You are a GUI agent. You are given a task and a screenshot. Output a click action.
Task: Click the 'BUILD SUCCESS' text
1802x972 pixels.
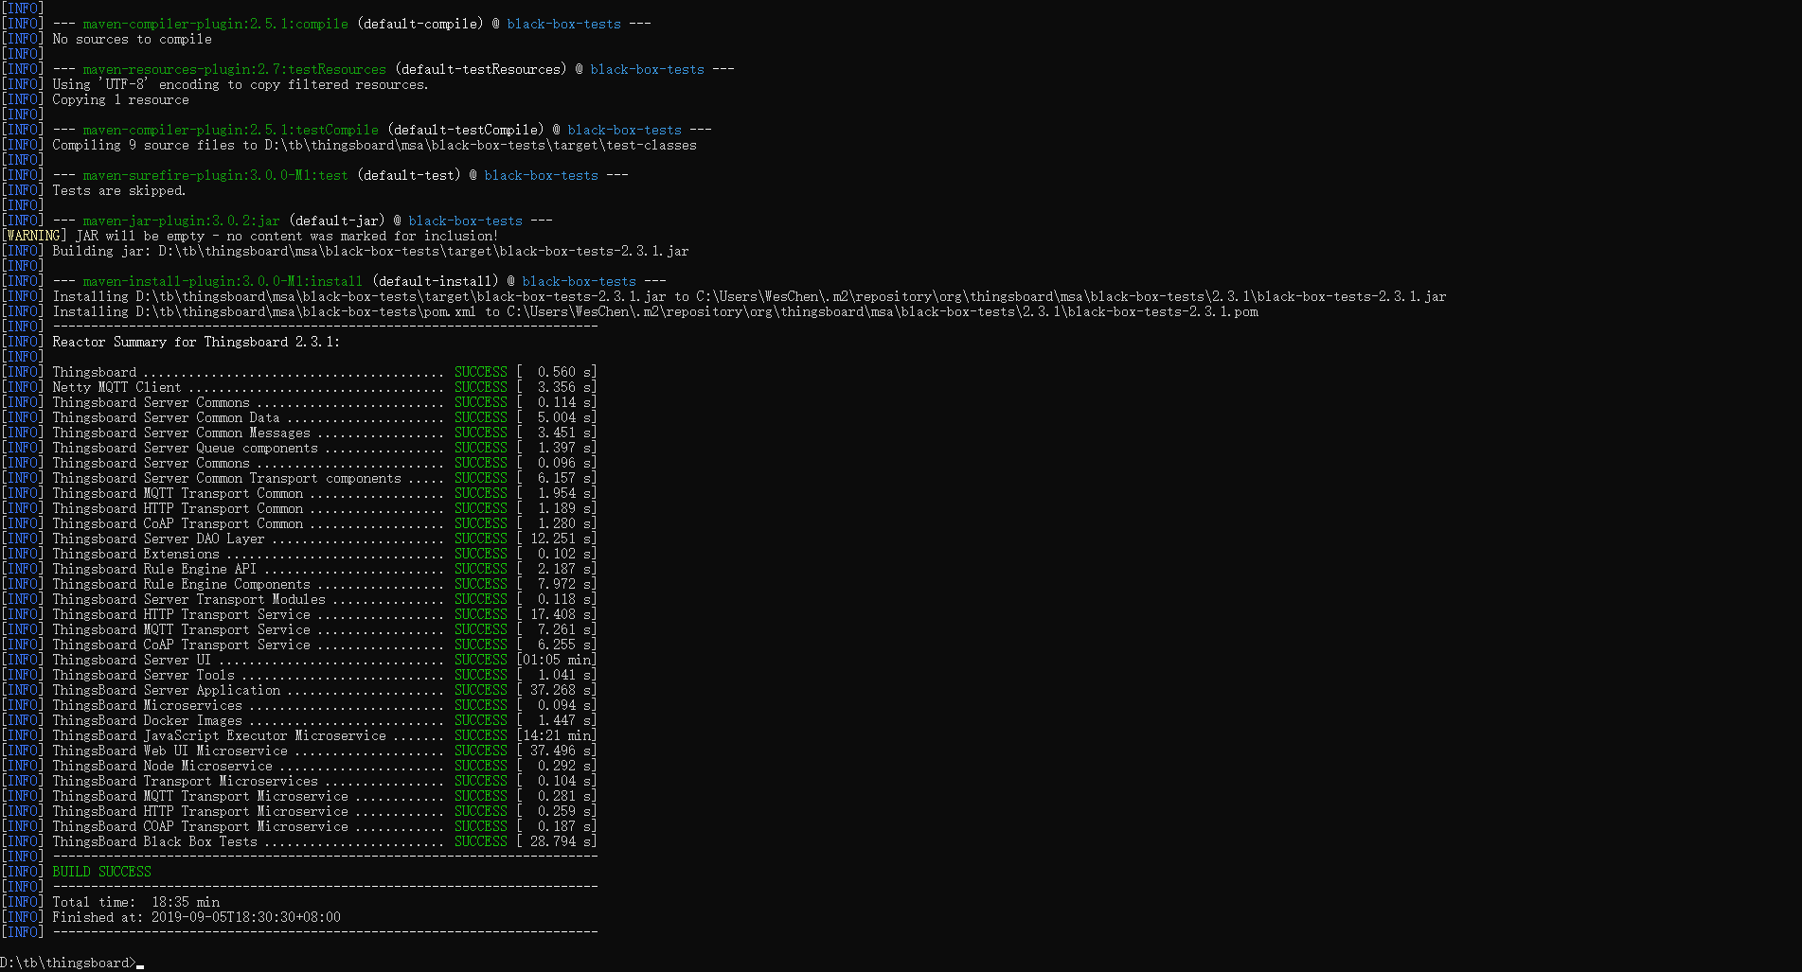pyautogui.click(x=101, y=872)
